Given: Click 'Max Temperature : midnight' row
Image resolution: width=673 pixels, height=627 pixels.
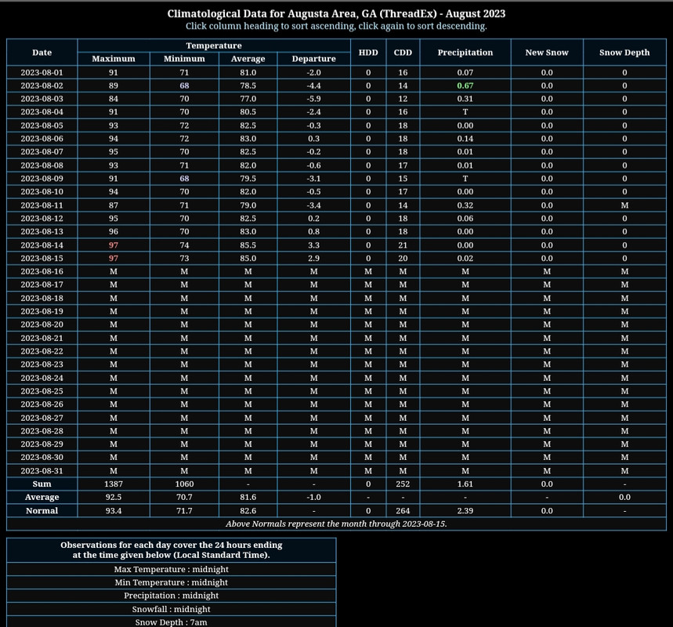Looking at the screenshot, I should click(172, 570).
